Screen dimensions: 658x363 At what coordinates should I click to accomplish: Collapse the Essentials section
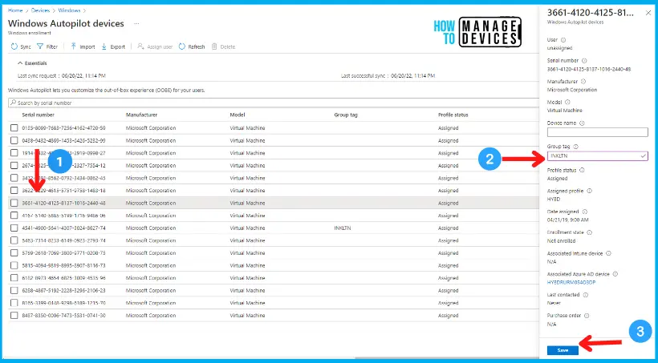pos(32,63)
